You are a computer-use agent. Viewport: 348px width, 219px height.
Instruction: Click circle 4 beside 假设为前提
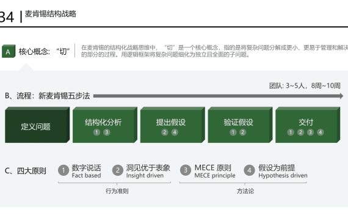(249, 170)
